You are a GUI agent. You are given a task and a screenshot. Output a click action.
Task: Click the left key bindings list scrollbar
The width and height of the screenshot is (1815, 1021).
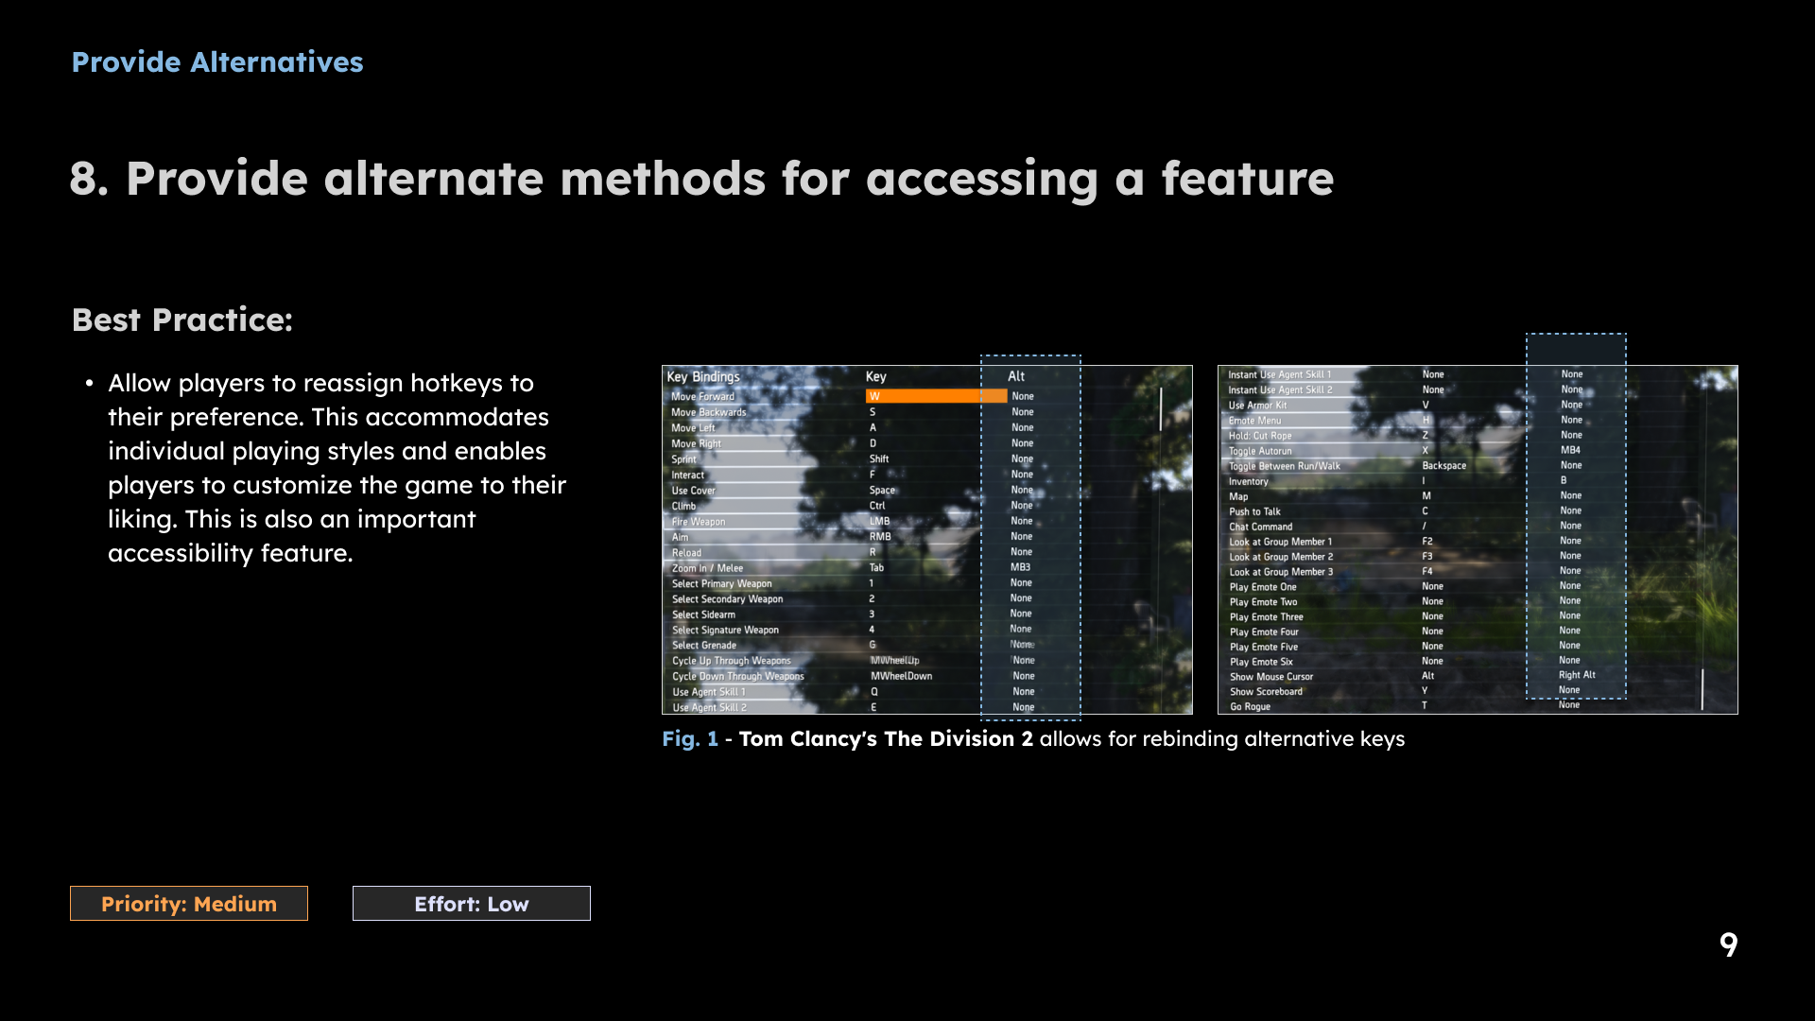[x=1161, y=408]
